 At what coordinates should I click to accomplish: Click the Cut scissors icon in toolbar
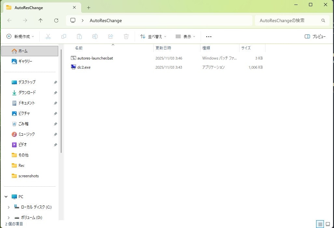pyautogui.click(x=48, y=36)
